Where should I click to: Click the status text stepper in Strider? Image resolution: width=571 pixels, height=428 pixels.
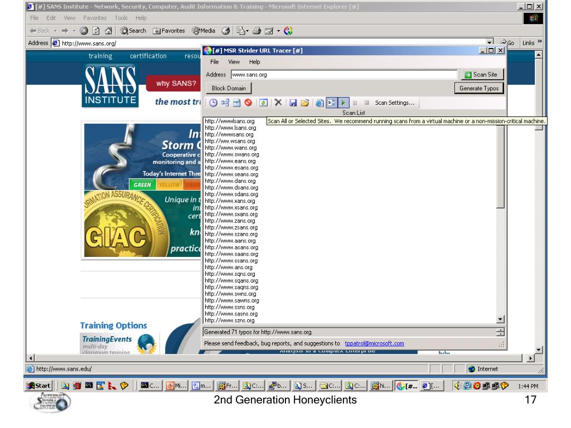click(x=500, y=332)
